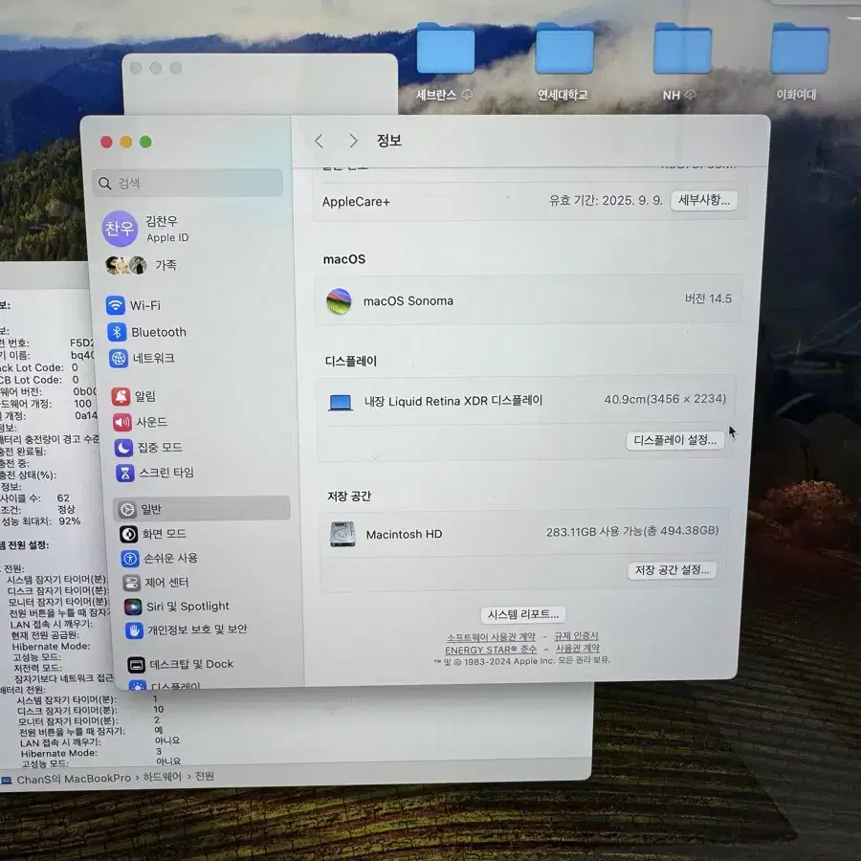Select the 세브란스 desktop folder
The width and height of the screenshot is (861, 861).
point(445,62)
